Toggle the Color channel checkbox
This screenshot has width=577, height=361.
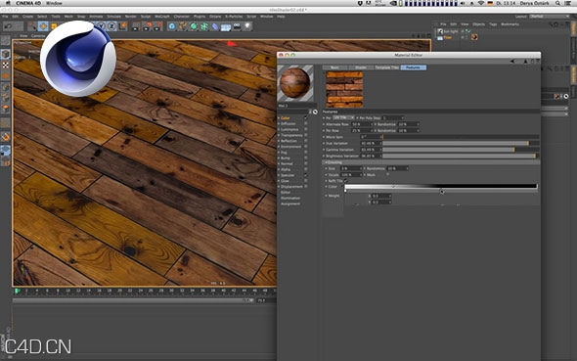[305, 117]
